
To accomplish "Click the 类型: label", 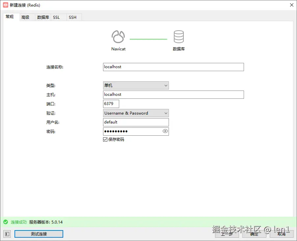I will 51,86.
